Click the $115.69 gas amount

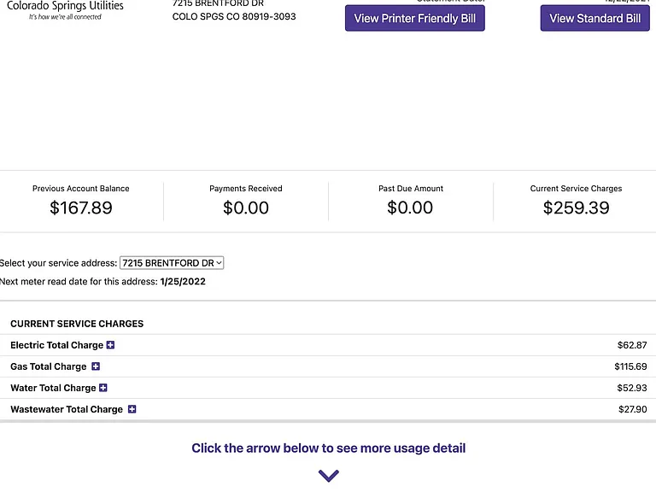coord(630,366)
